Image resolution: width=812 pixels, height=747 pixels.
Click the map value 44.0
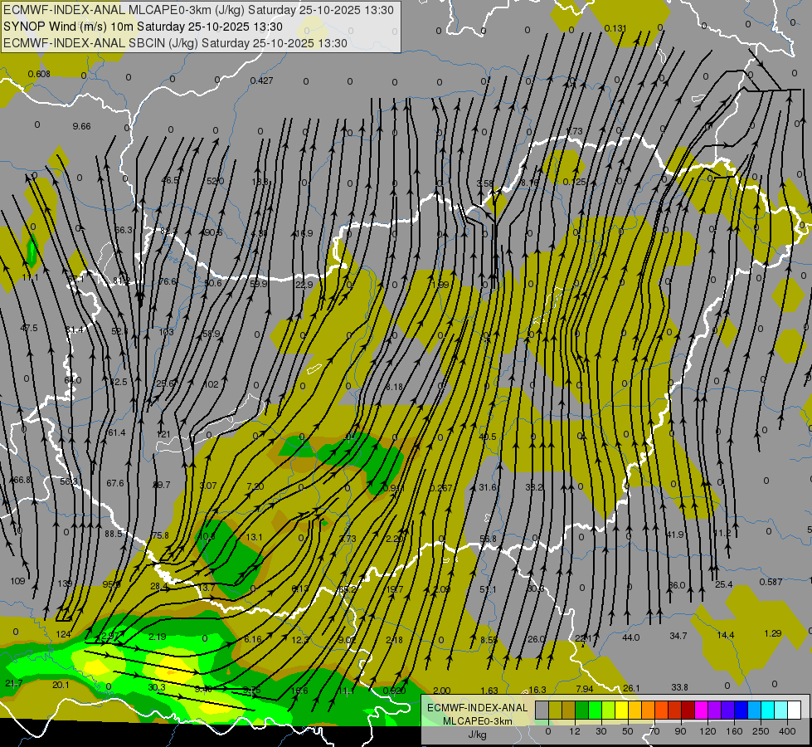(x=630, y=637)
